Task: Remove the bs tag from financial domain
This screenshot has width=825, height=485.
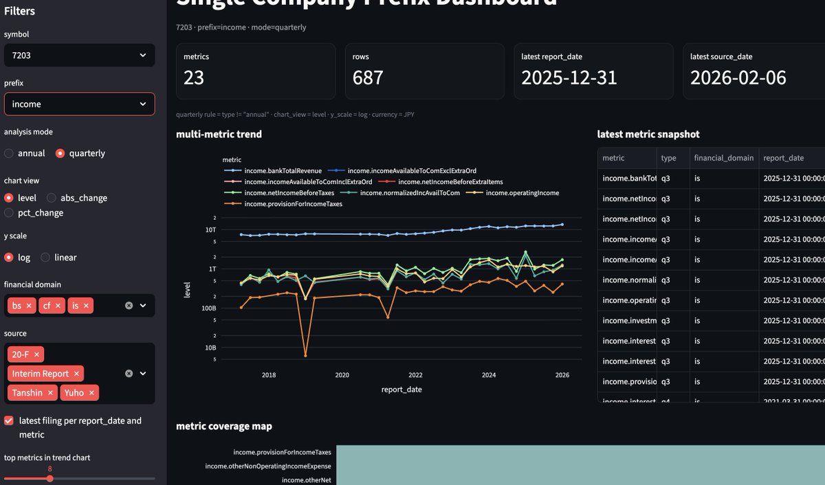Action: click(x=29, y=306)
